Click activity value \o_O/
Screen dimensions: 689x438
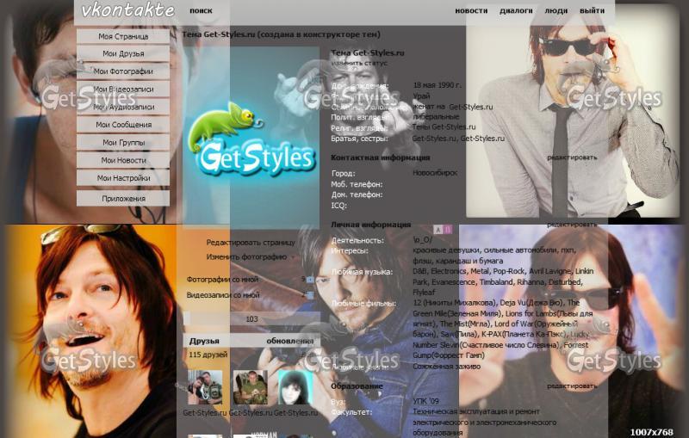coord(423,240)
